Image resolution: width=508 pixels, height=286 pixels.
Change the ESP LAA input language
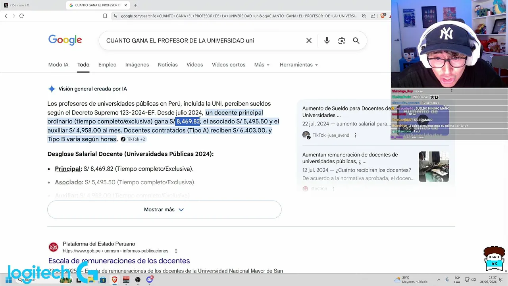tap(457, 280)
